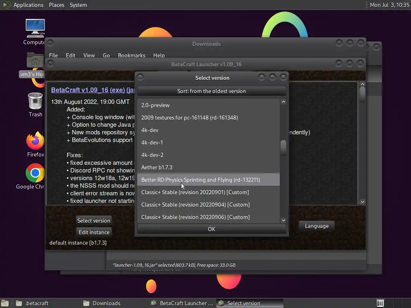Open the Trash desktop icon
This screenshot has width=411, height=308.
click(x=35, y=105)
